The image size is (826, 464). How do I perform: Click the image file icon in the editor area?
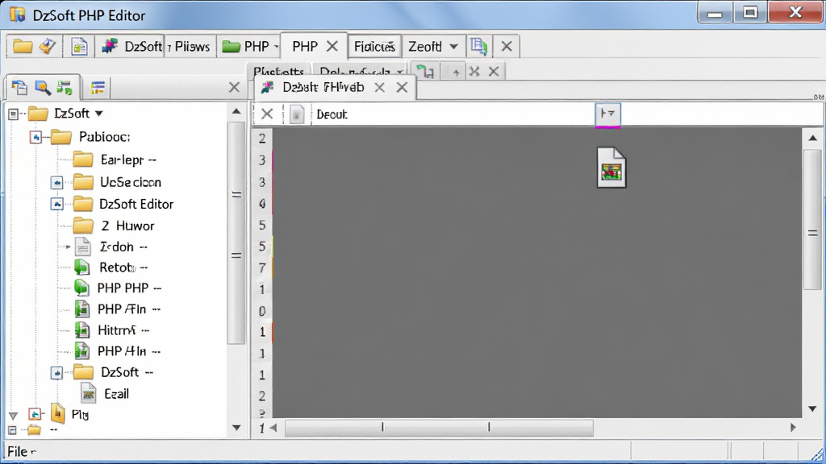pos(611,168)
